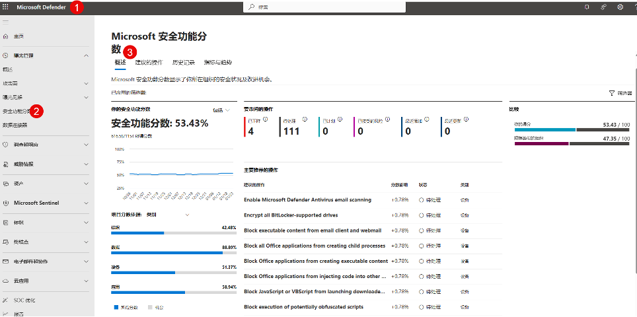Image resolution: width=637 pixels, height=317 pixels.
Task: Open Block Office applications from creating executable content
Action: 316,261
